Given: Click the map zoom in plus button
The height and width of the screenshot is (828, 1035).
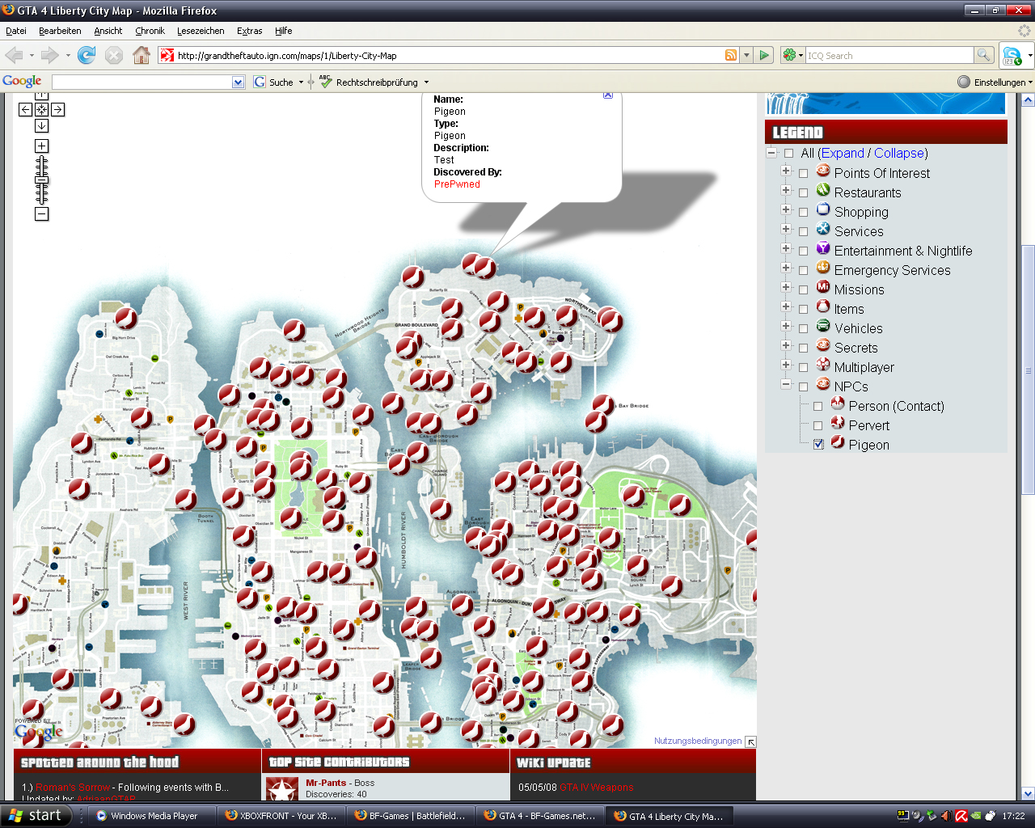Looking at the screenshot, I should click(x=41, y=146).
